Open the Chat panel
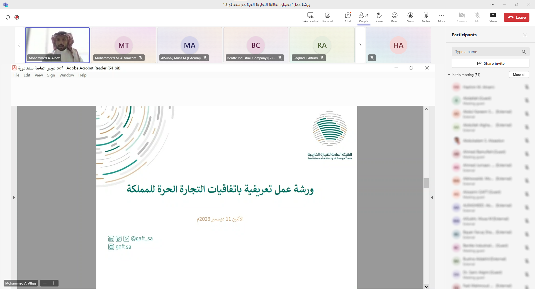Image resolution: width=535 pixels, height=289 pixels. click(x=348, y=17)
